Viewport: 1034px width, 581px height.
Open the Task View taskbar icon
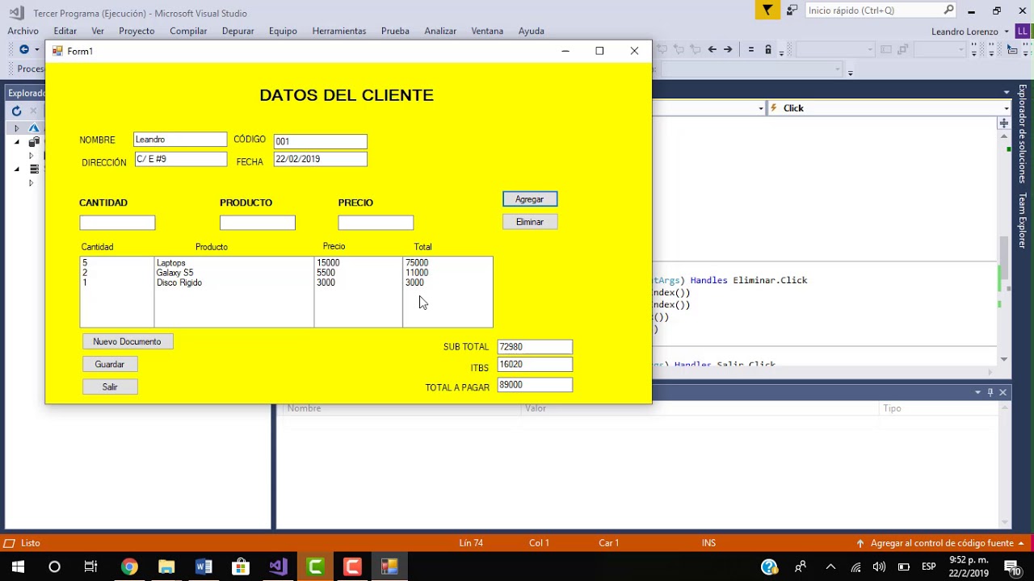coord(90,566)
